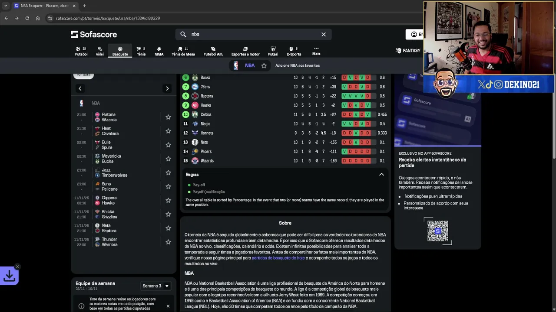Open a new browser tab
The height and width of the screenshot is (312, 556).
coord(84,6)
